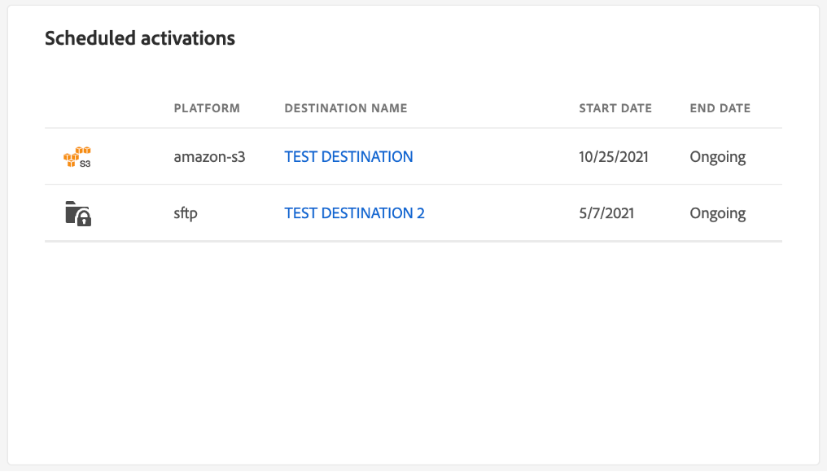Sort by the Start Date column header
The image size is (827, 472).
coord(615,108)
